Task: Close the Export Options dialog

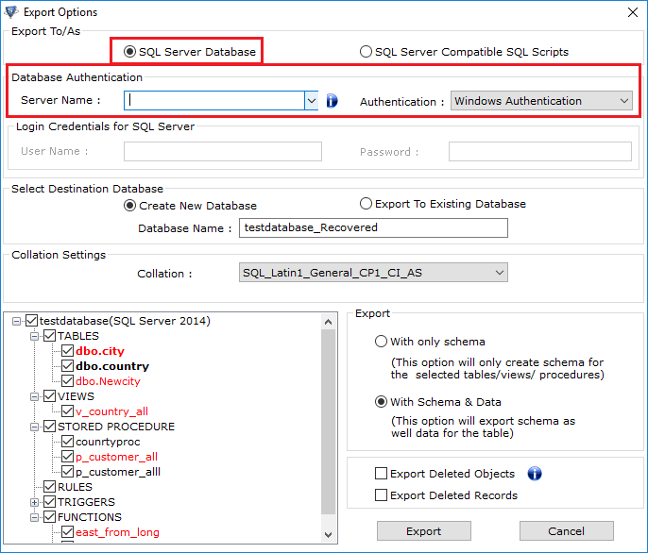Action: [x=631, y=12]
